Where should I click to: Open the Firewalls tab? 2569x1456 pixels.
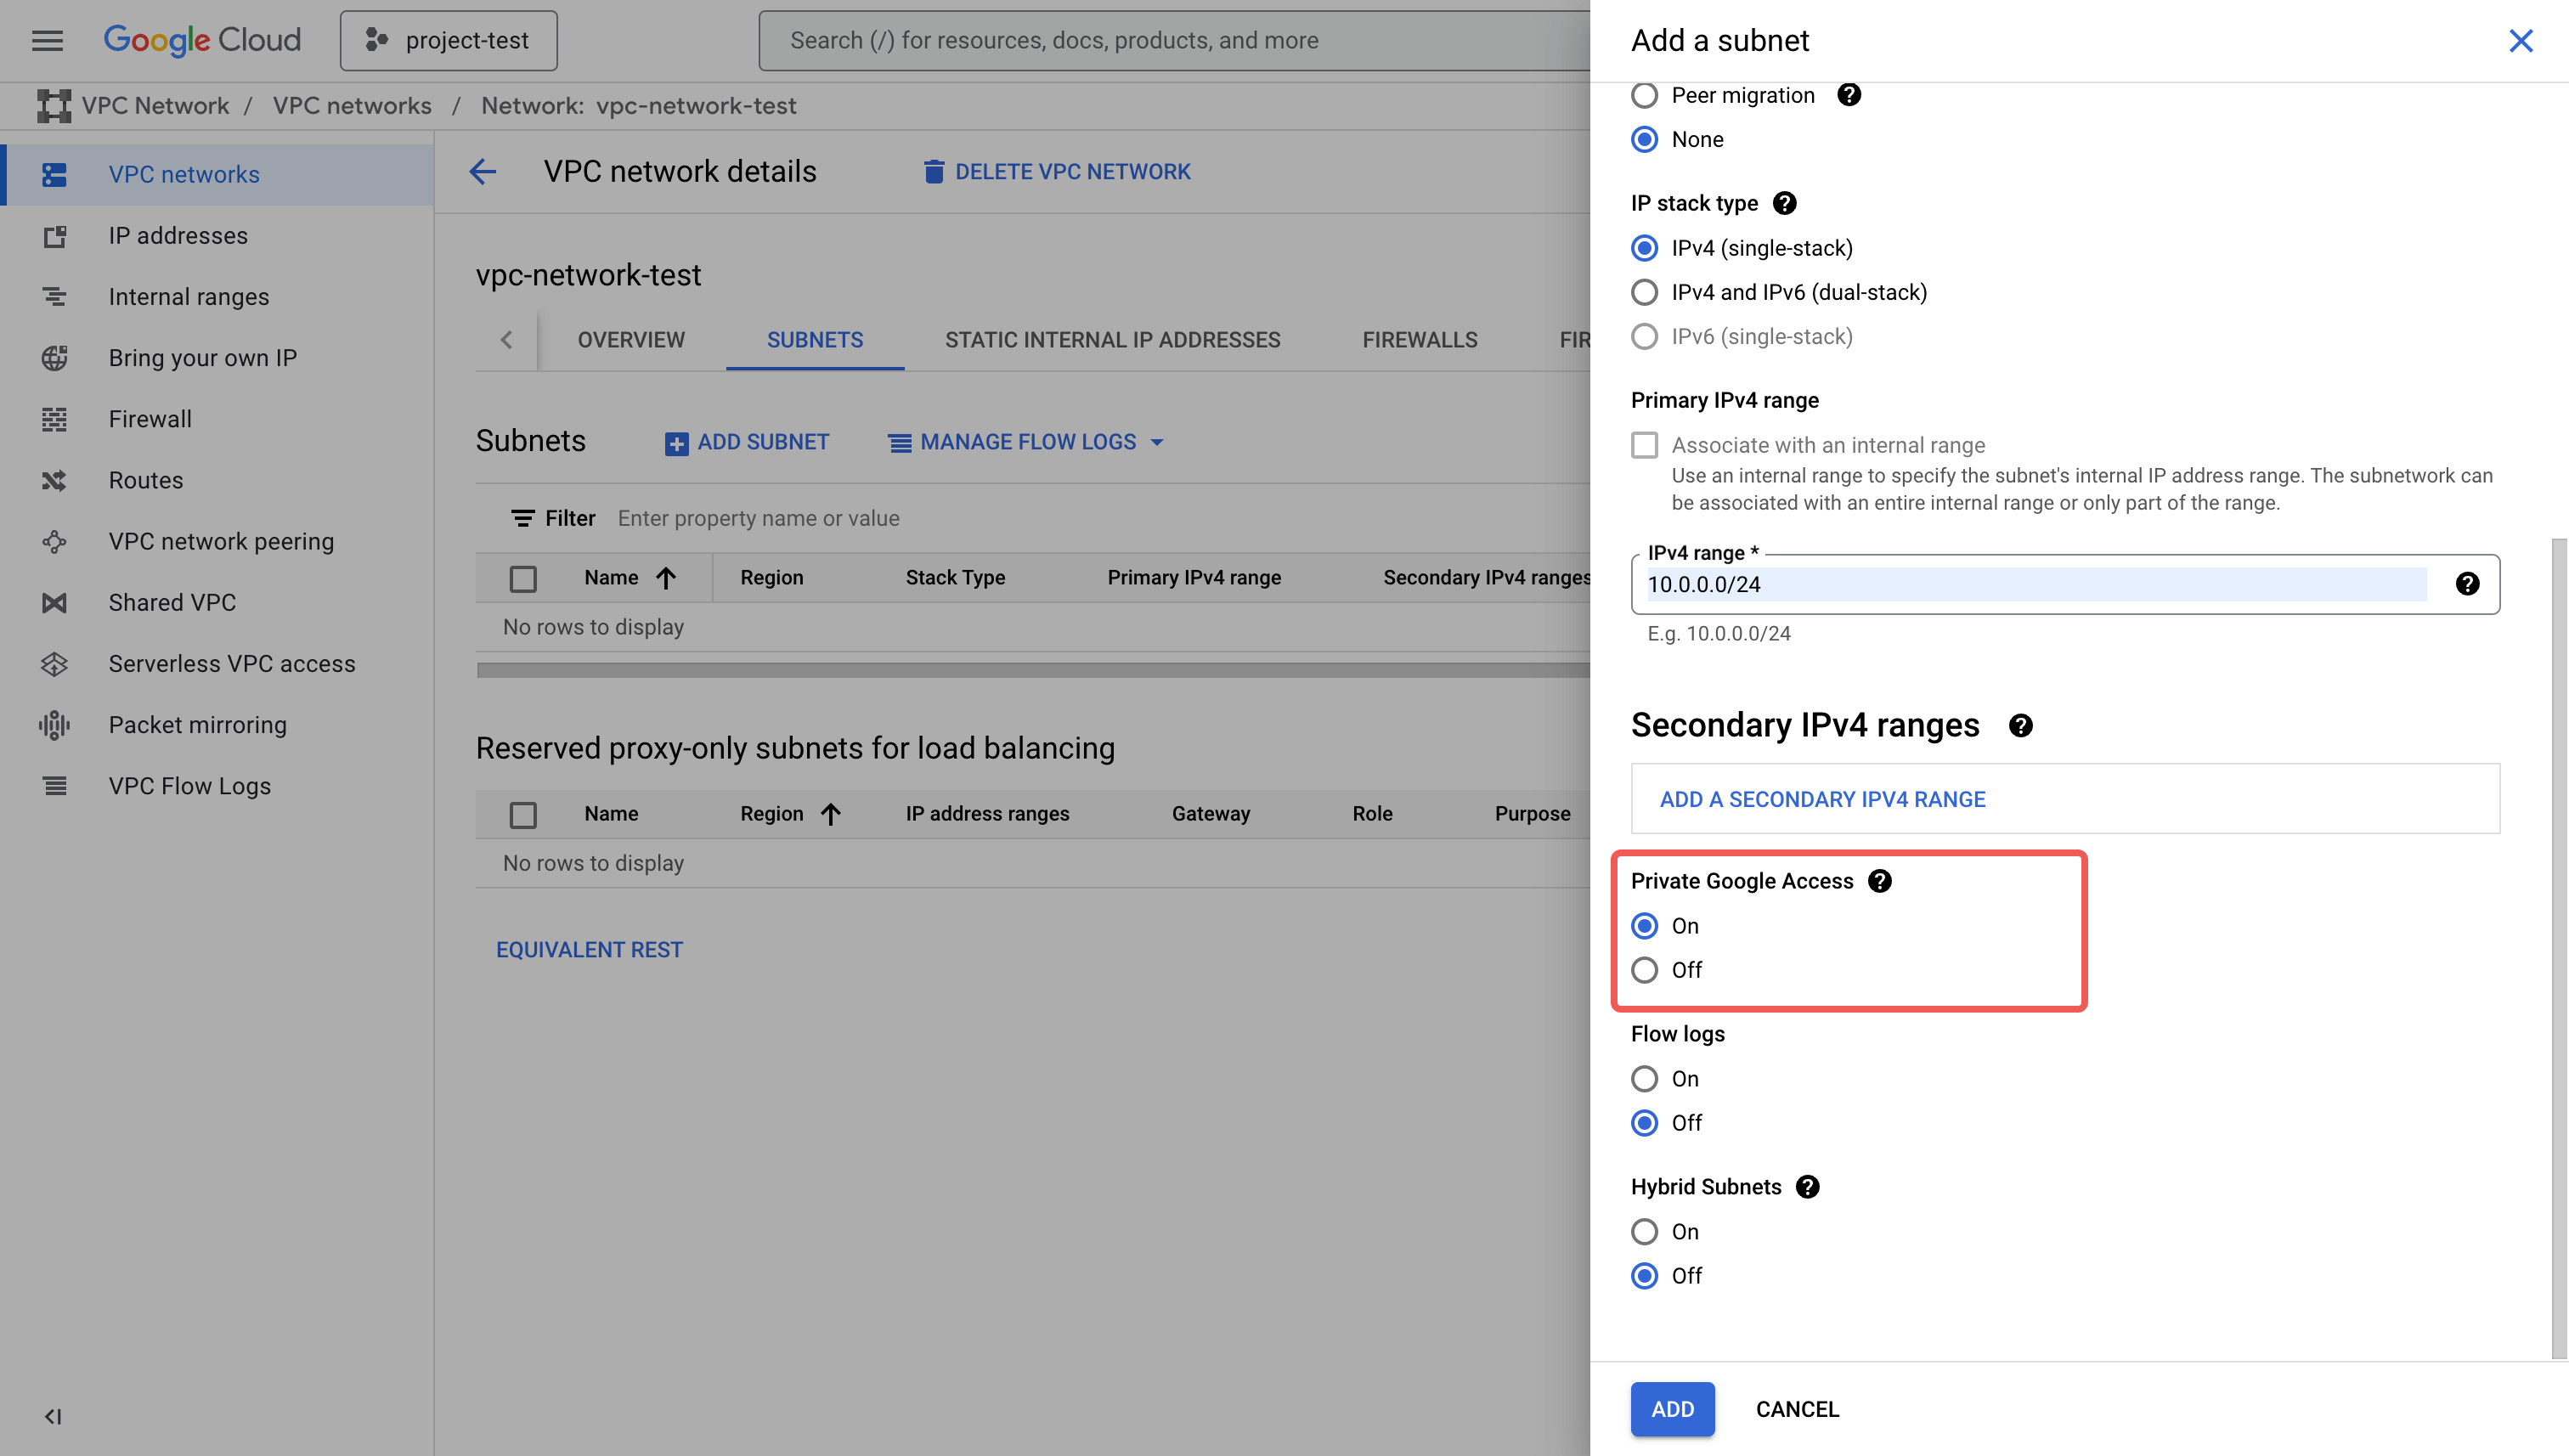point(1419,340)
